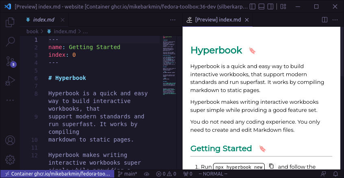Viewport: 344px width, 178px height.
Task: Open Problems panel from errors and warnings count
Action: click(166, 174)
